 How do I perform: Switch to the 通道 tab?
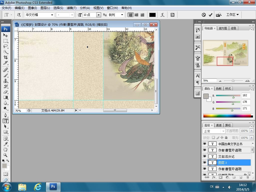tap(218, 125)
